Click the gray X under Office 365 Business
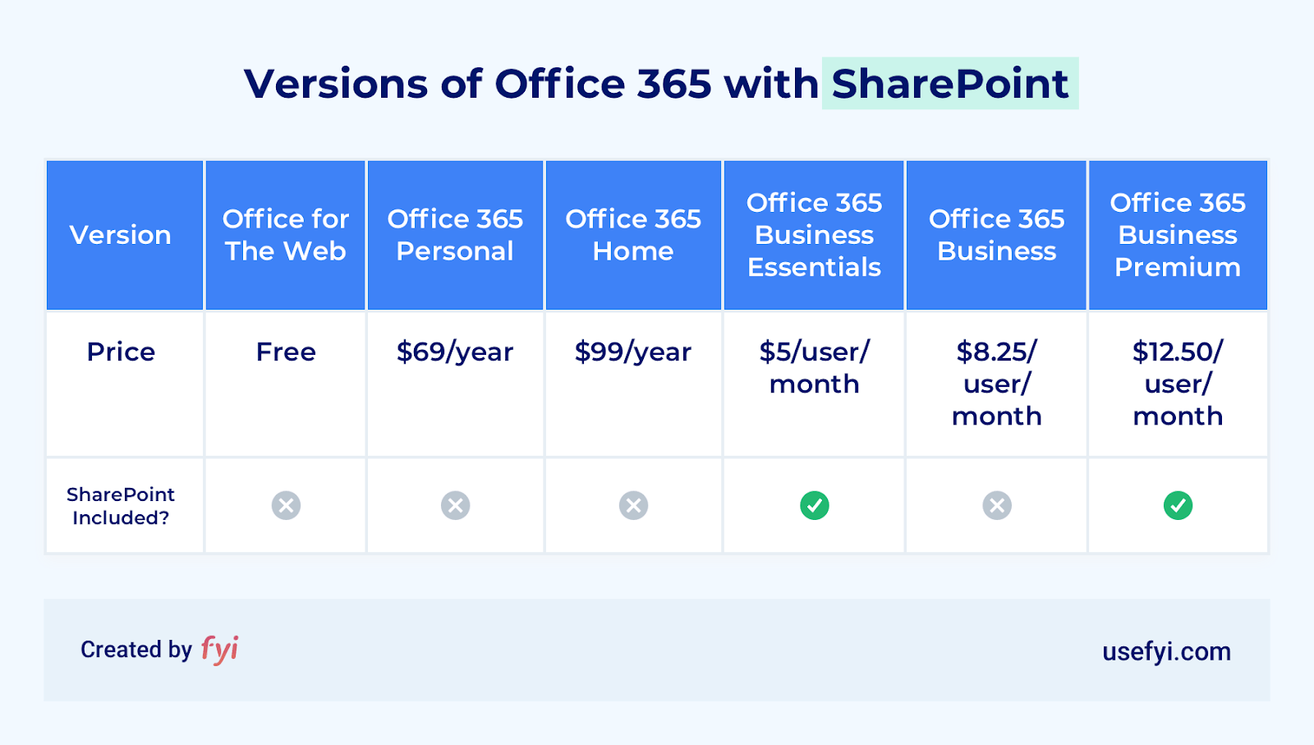 pyautogui.click(x=997, y=505)
